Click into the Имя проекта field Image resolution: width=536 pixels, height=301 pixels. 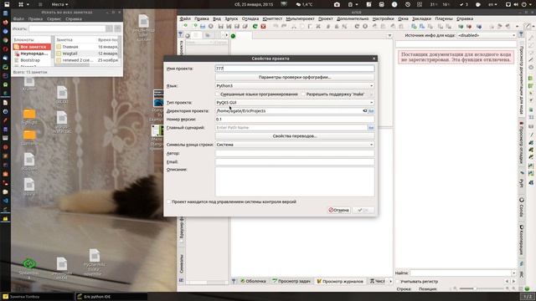[295, 69]
